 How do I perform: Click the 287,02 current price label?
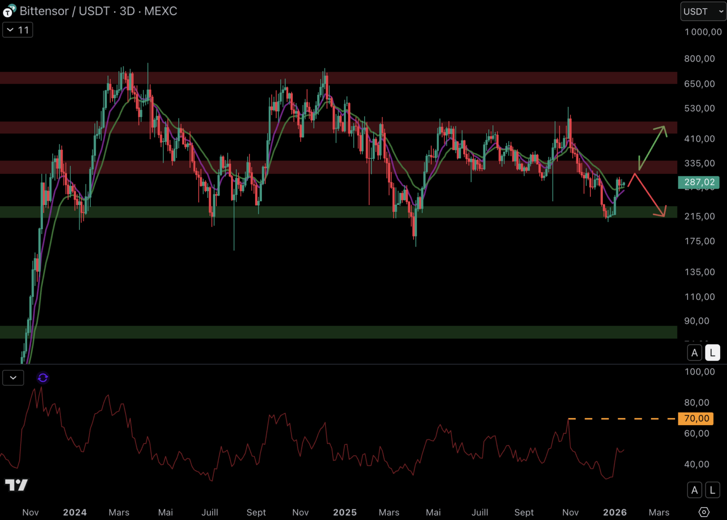[x=699, y=182]
